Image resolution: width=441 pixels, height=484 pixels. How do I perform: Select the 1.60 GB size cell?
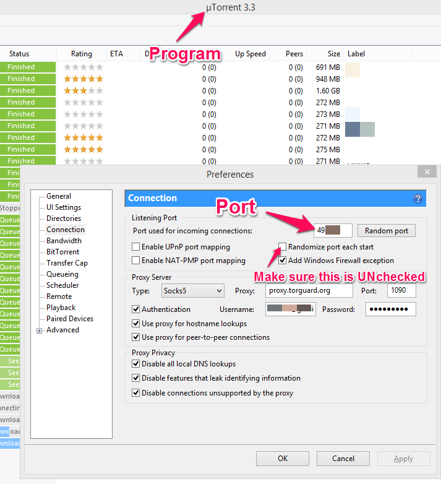pos(328,90)
